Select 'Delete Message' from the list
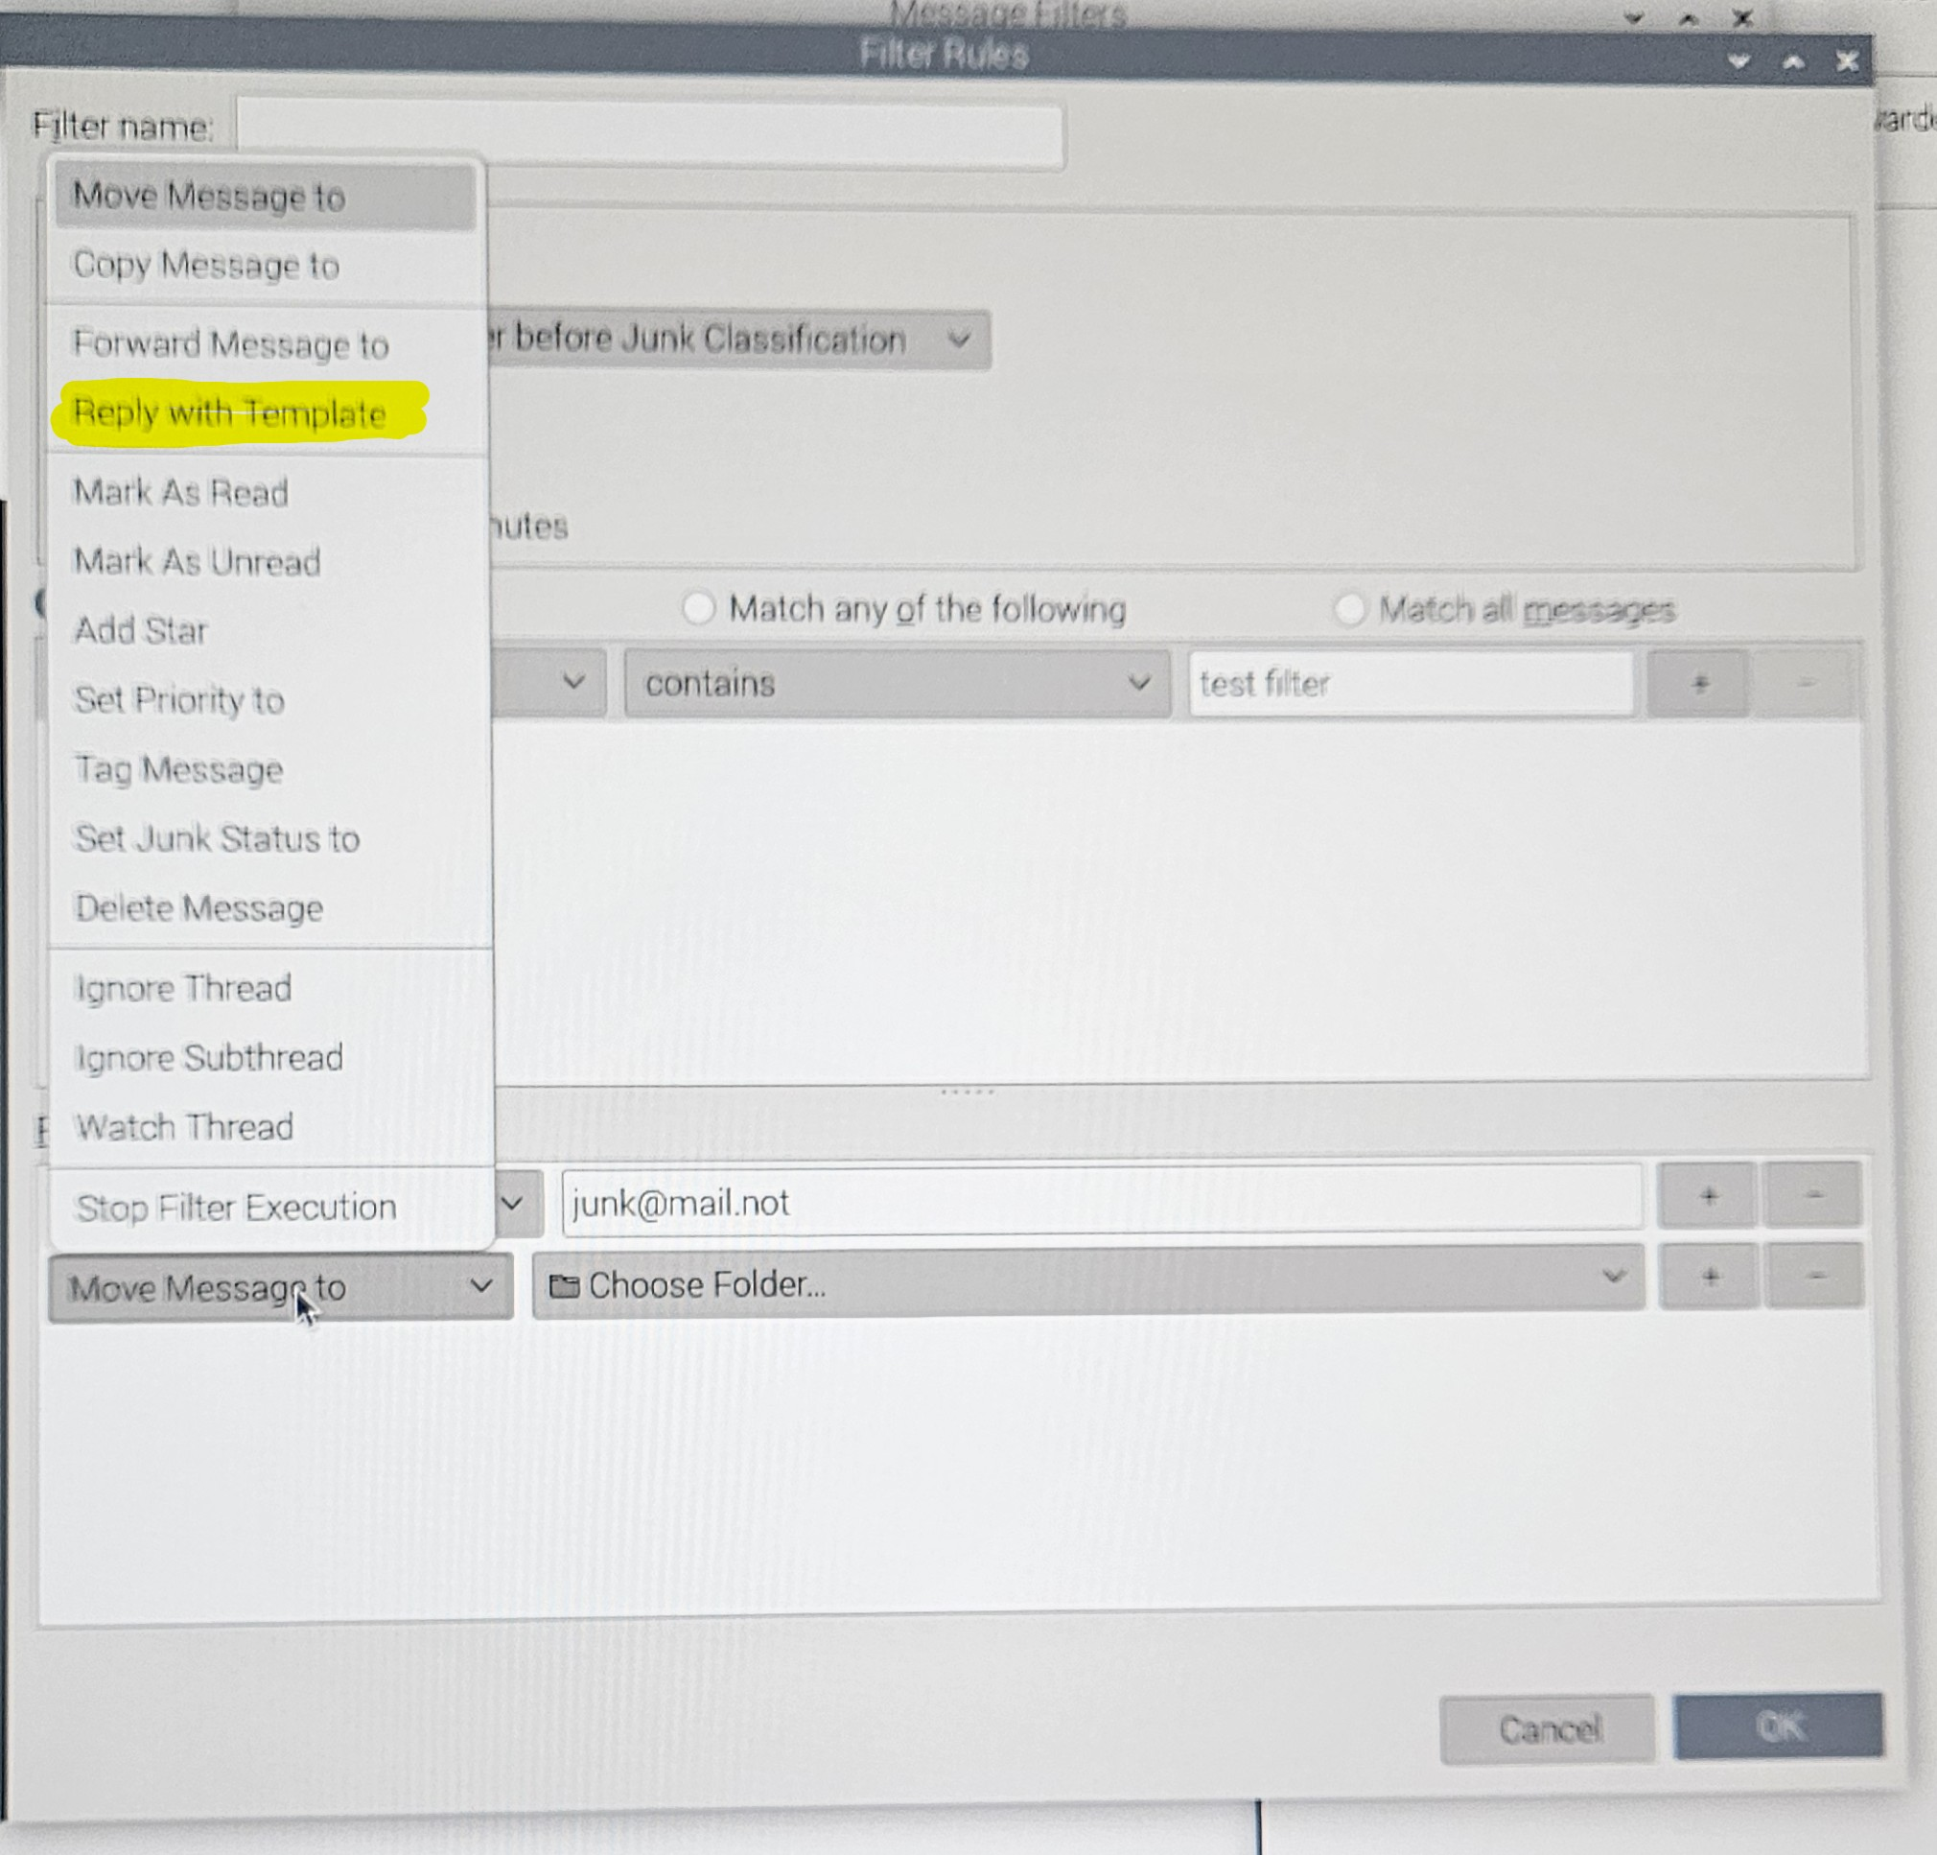1937x1855 pixels. click(x=198, y=907)
